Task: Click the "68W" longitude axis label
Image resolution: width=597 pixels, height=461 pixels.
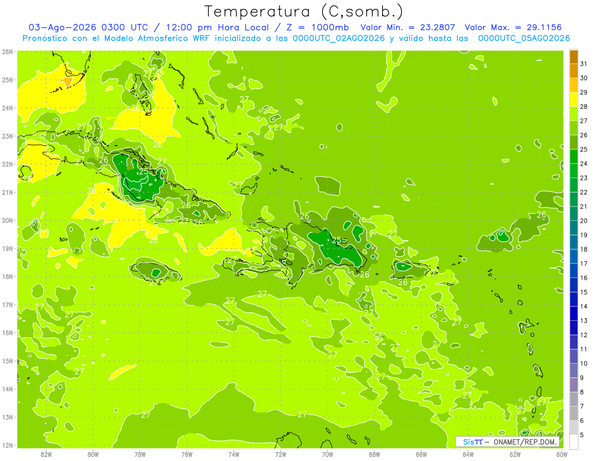Action: (375, 454)
